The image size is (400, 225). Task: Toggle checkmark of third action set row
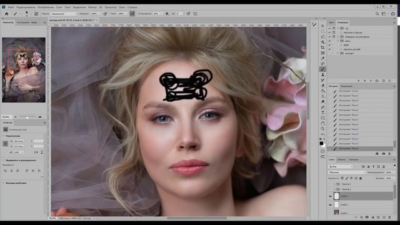click(329, 37)
